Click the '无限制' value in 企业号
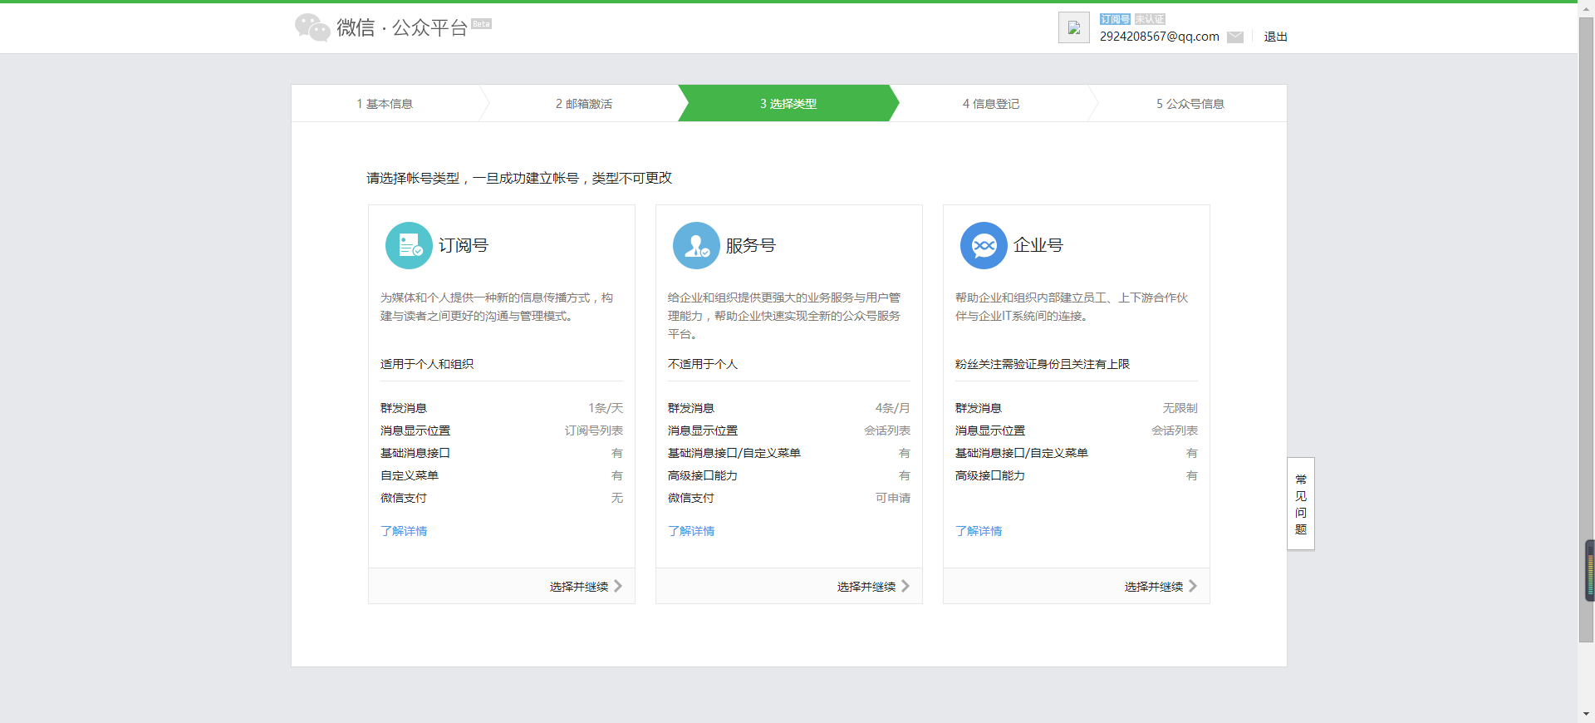This screenshot has height=723, width=1595. click(x=1180, y=408)
